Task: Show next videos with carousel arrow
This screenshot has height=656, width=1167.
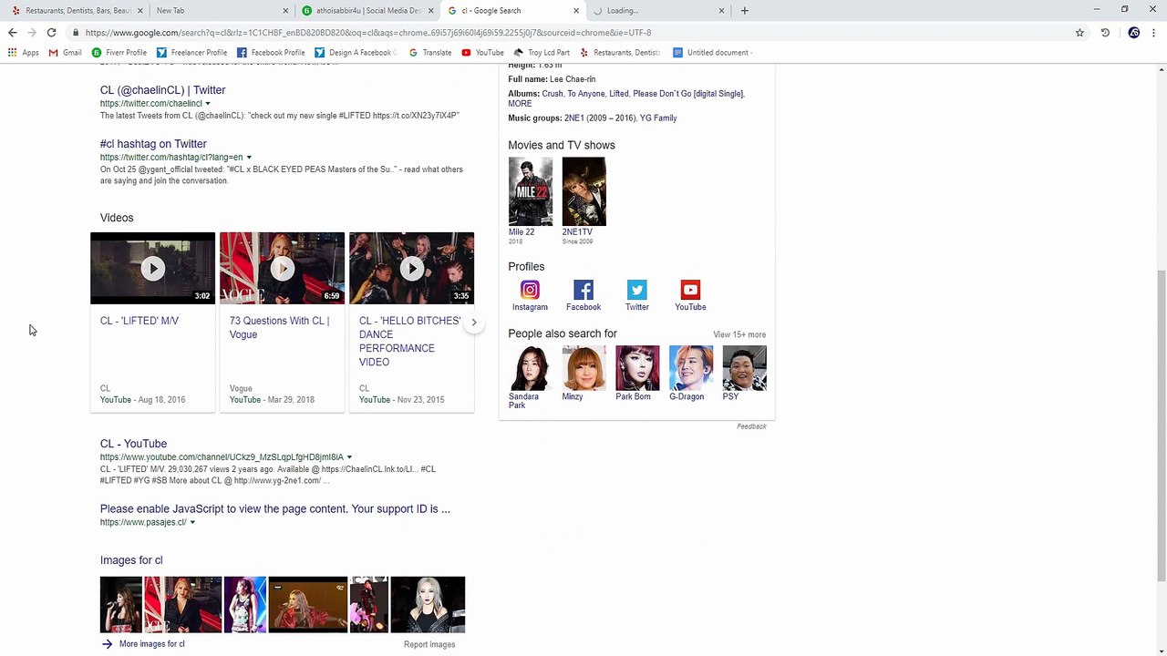Action: pyautogui.click(x=474, y=323)
